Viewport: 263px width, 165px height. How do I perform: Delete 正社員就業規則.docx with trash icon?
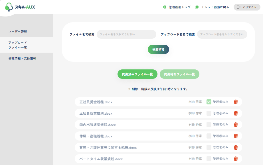click(236, 113)
